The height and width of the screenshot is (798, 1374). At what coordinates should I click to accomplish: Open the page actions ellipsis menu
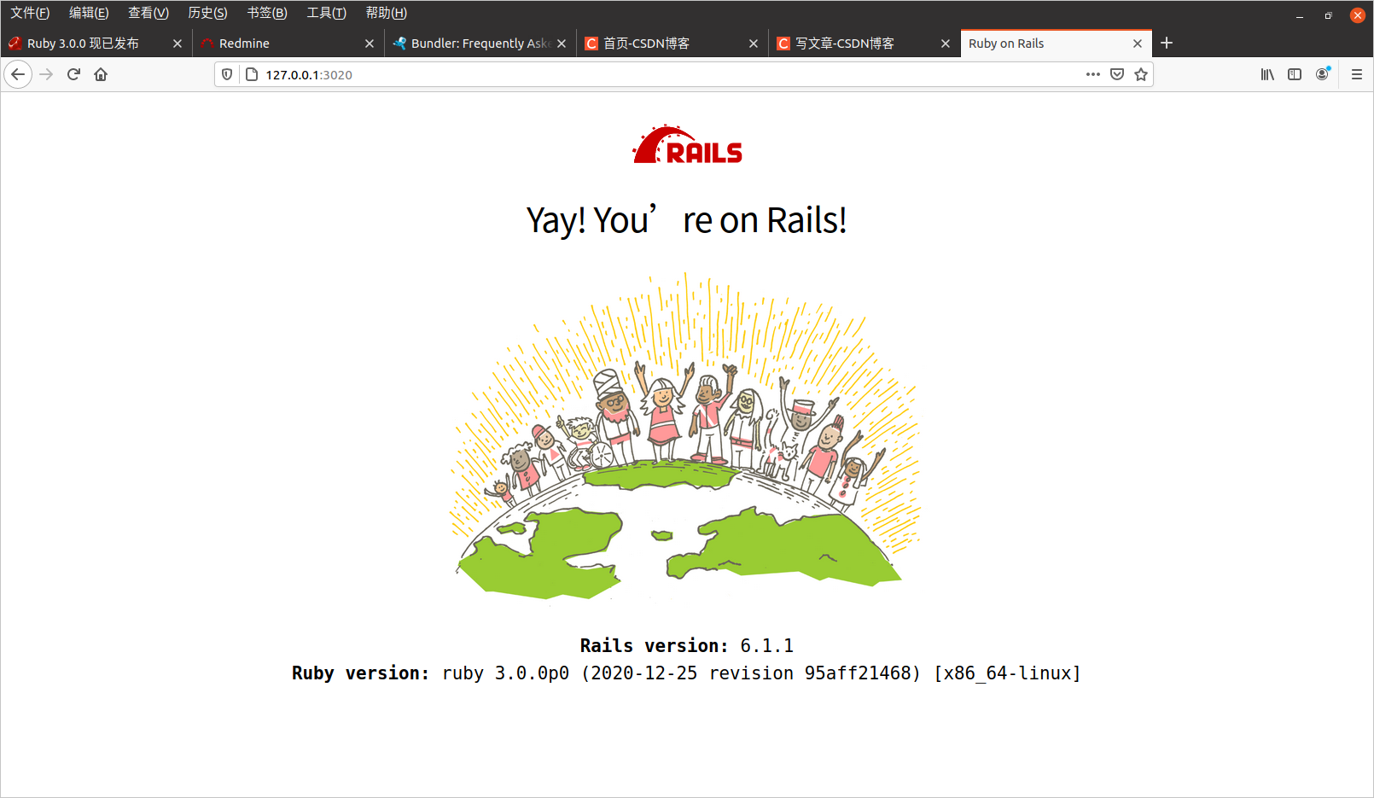coord(1092,74)
